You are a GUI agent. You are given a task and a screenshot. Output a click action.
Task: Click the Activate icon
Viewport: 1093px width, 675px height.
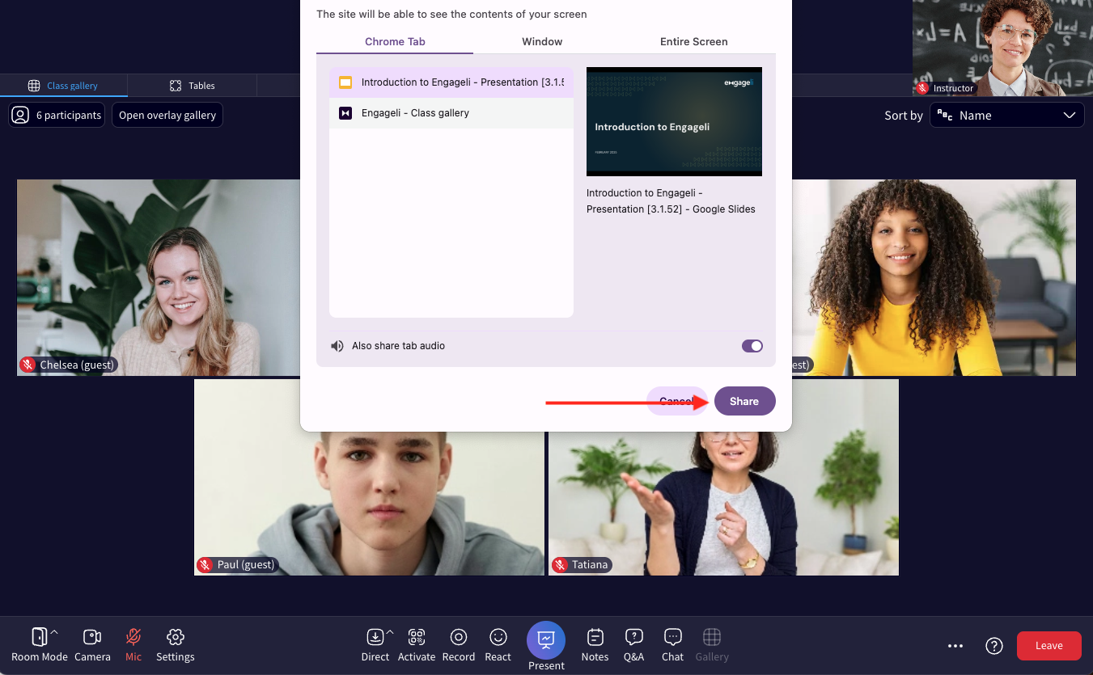417,637
